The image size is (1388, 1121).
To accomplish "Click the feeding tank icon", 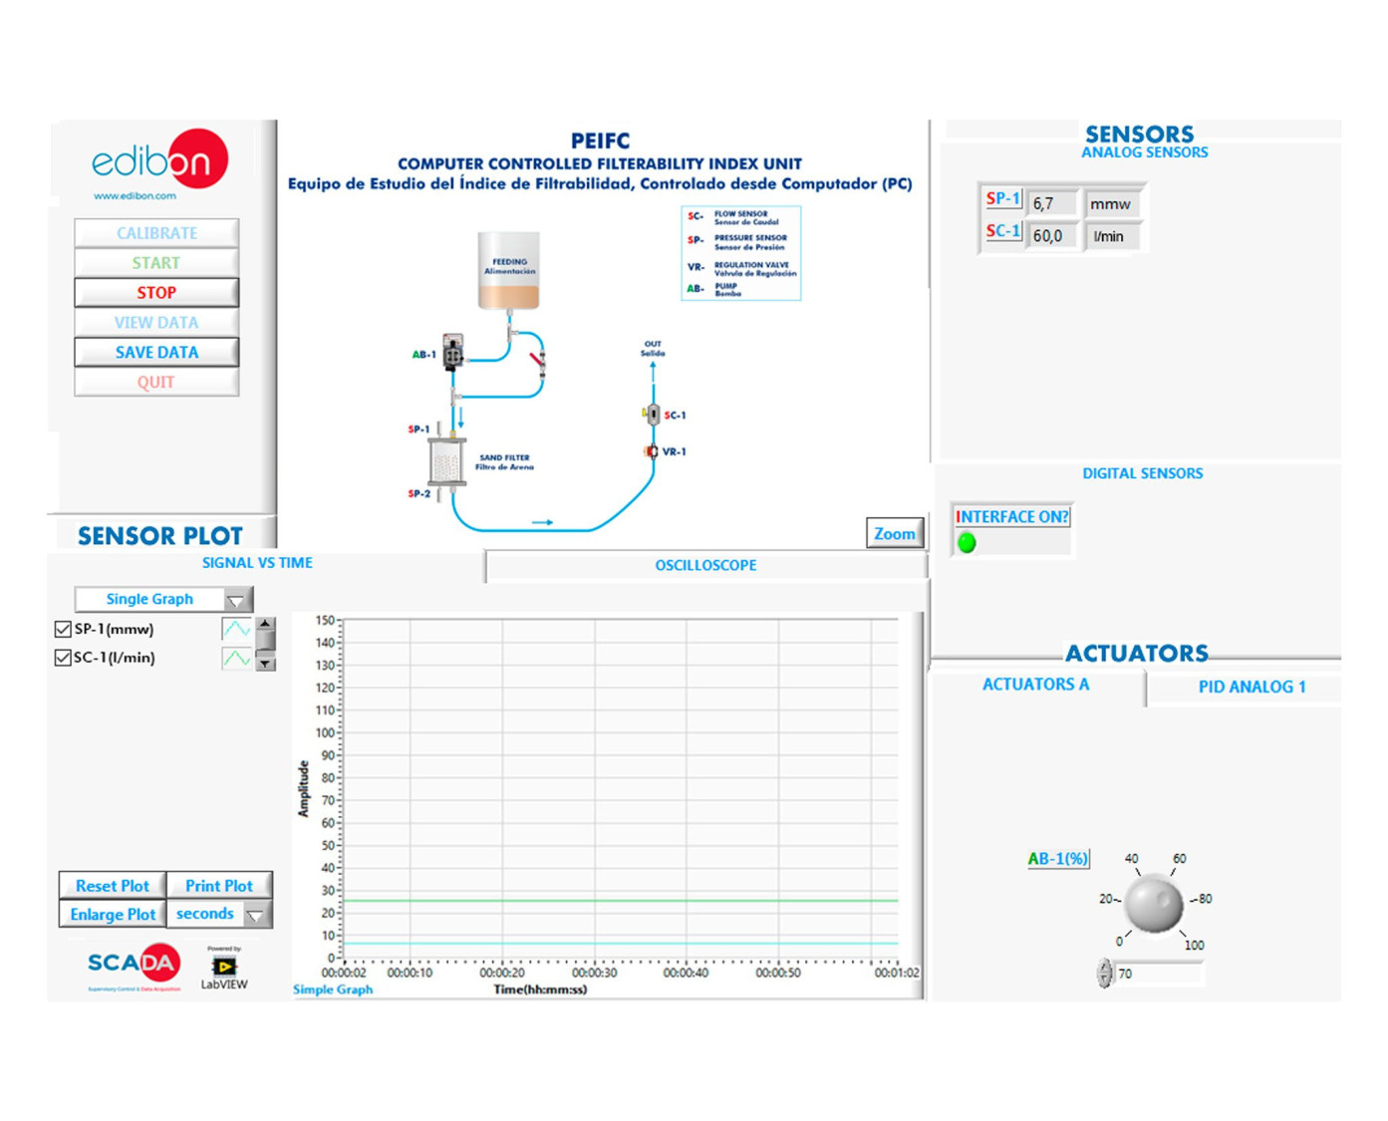I will click(x=508, y=271).
